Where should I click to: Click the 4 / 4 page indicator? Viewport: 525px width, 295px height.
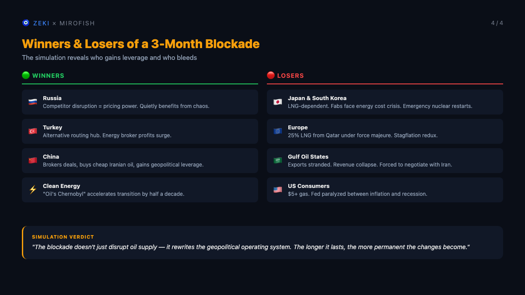coord(497,23)
